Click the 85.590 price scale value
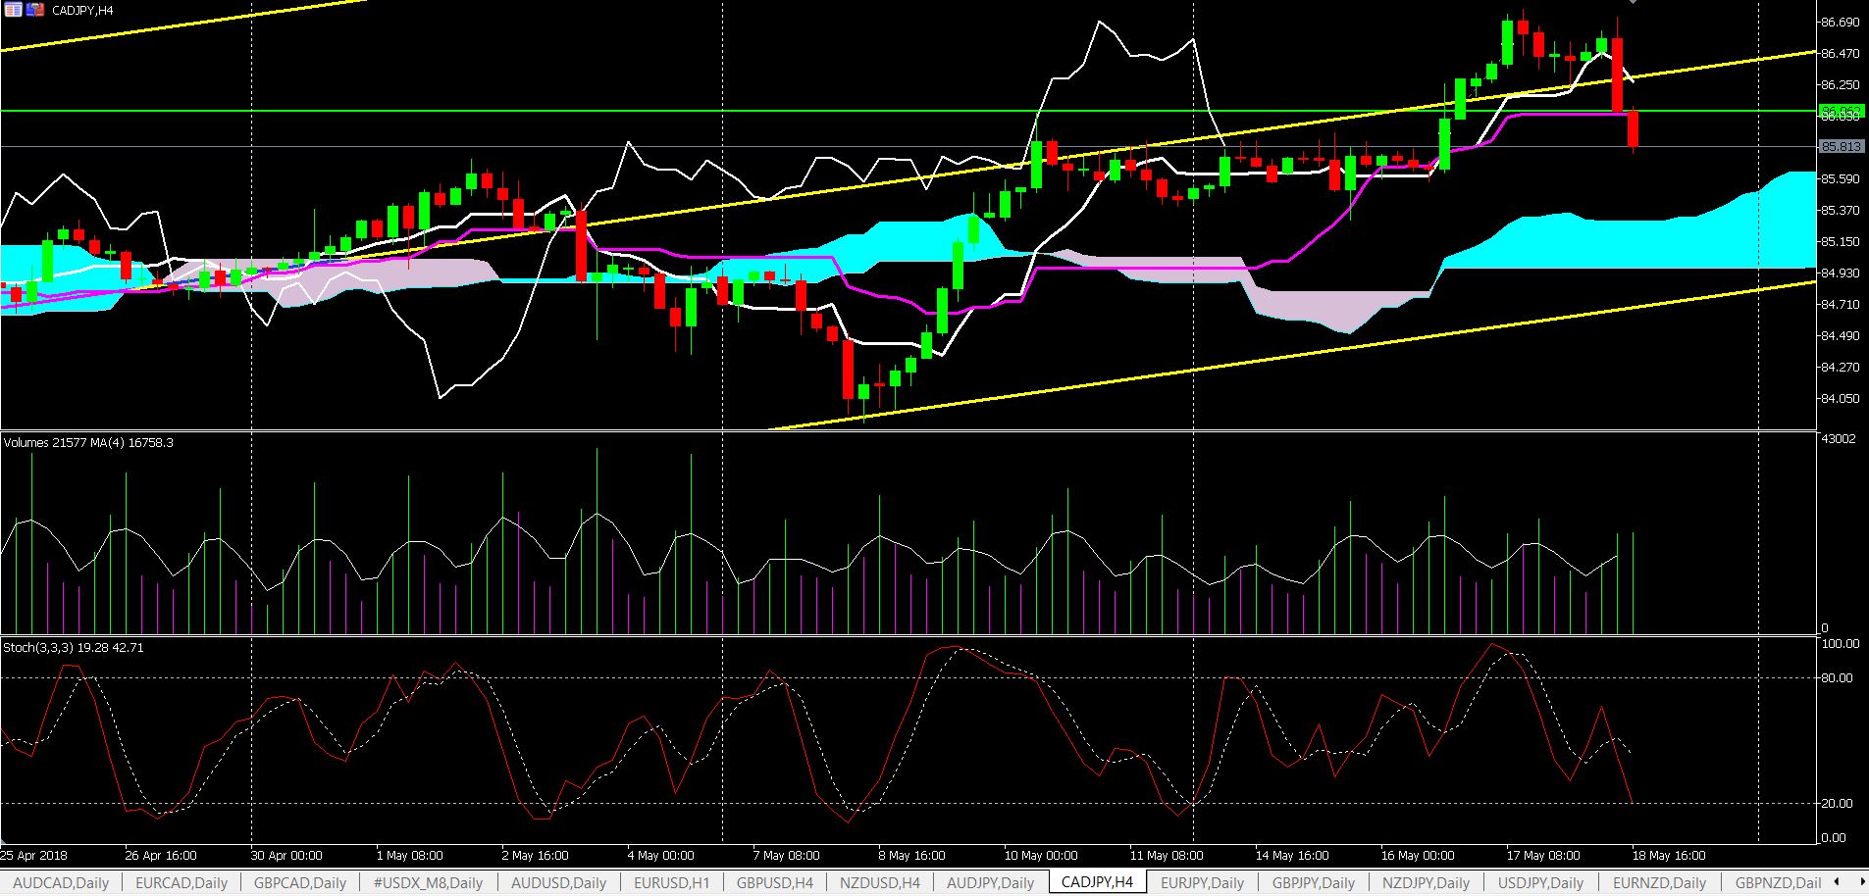Screen dimensions: 1869x896 [1841, 178]
